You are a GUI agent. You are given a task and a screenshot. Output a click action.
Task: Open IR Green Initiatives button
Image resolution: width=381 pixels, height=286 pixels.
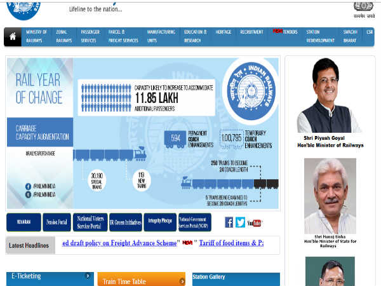126,222
